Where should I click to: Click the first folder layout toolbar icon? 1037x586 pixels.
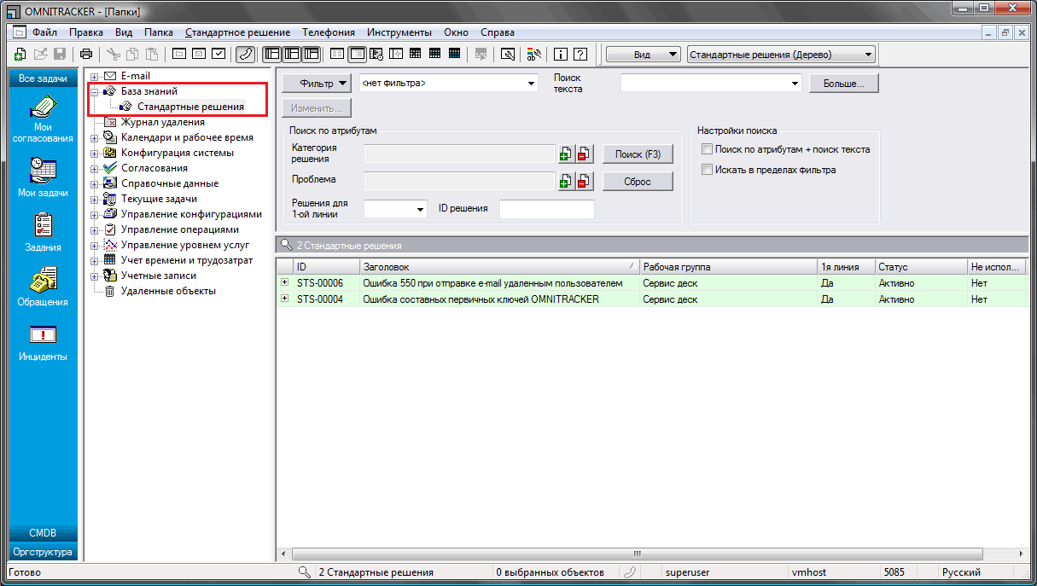[x=272, y=55]
